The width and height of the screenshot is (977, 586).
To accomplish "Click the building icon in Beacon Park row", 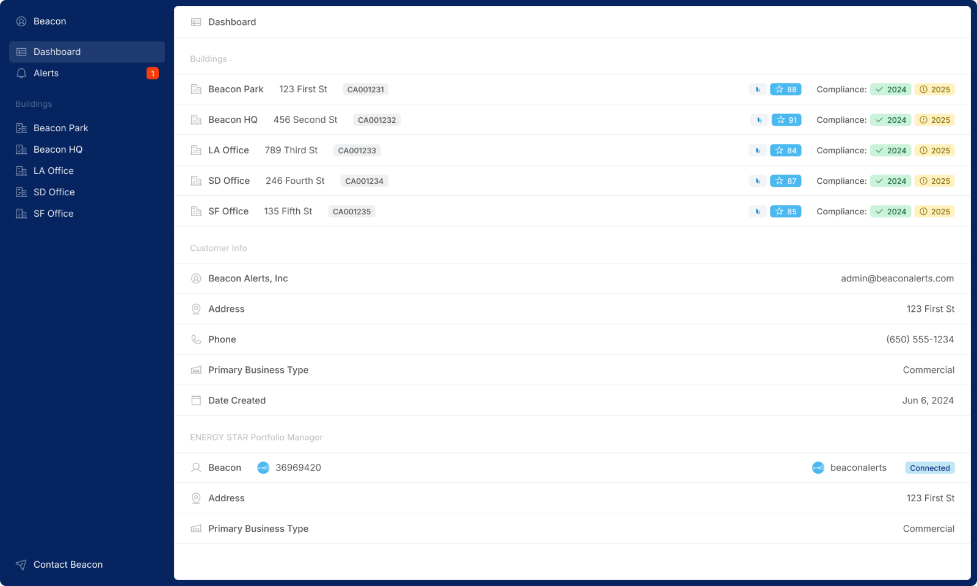I will click(x=196, y=89).
